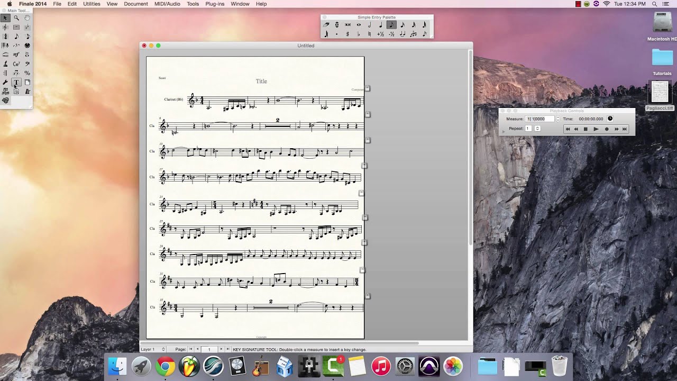Select the Chord CM7 tool

coord(16,63)
